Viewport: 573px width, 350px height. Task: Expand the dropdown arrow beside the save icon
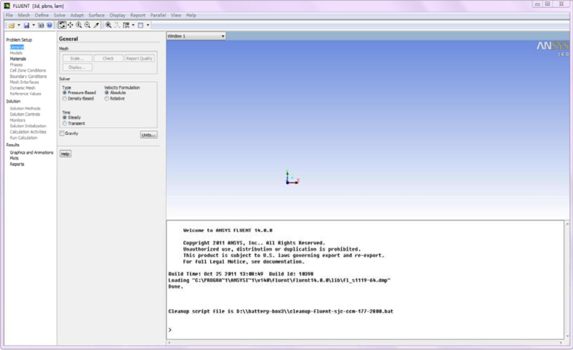pos(33,25)
